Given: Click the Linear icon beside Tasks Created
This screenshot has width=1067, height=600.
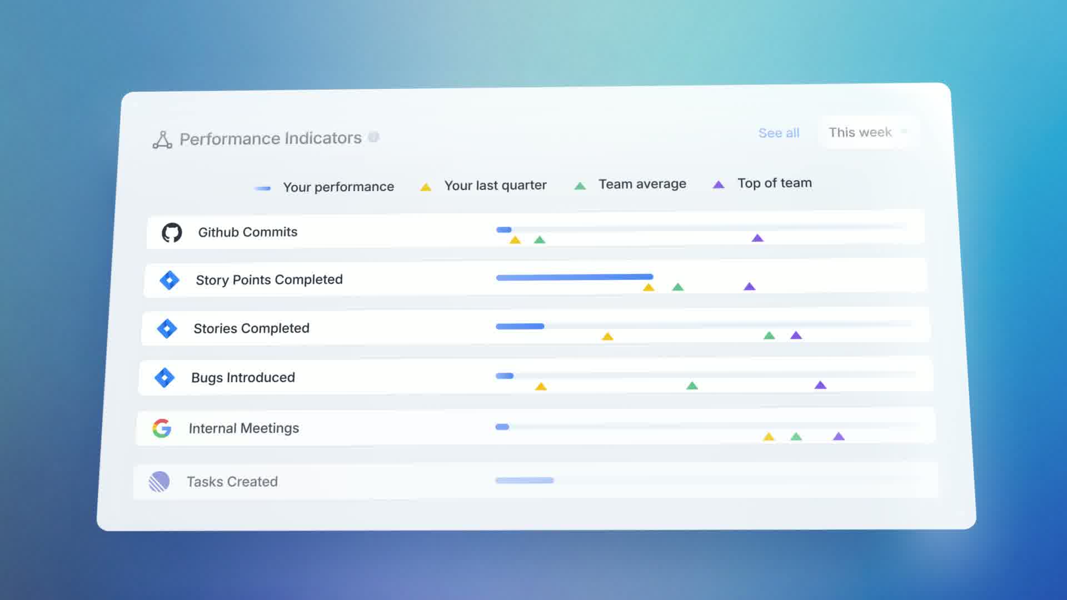Looking at the screenshot, I should [159, 482].
